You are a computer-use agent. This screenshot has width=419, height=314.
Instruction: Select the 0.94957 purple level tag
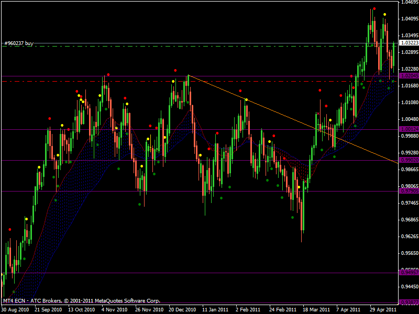tap(409, 273)
